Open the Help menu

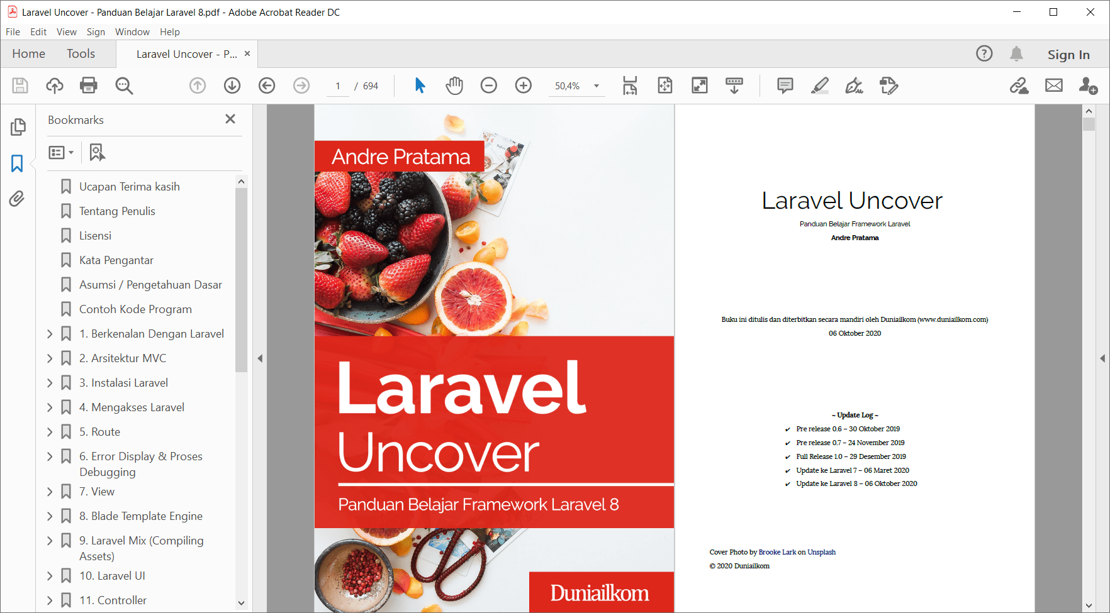pos(170,31)
